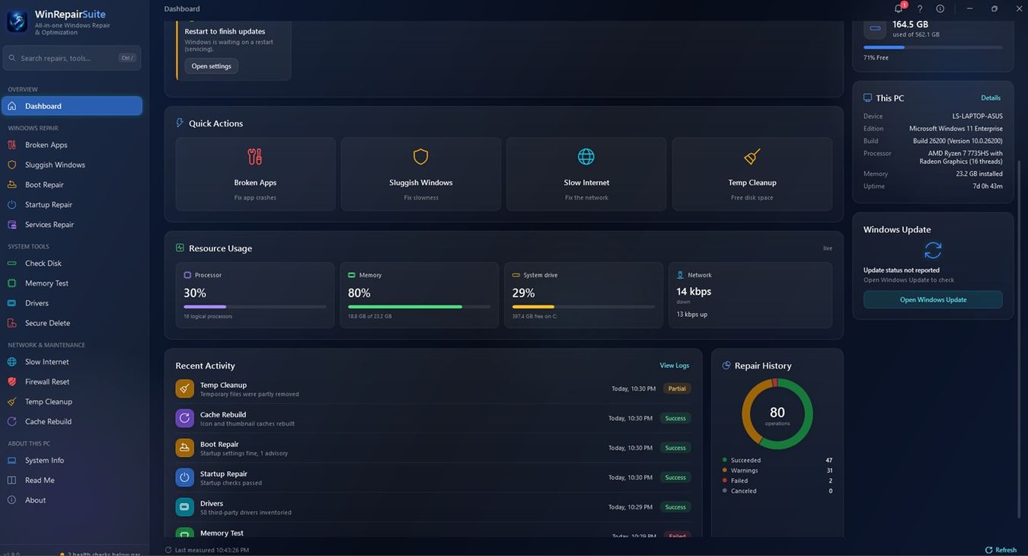Click the Resource Usage header icon
The image size is (1028, 556).
[x=180, y=248]
